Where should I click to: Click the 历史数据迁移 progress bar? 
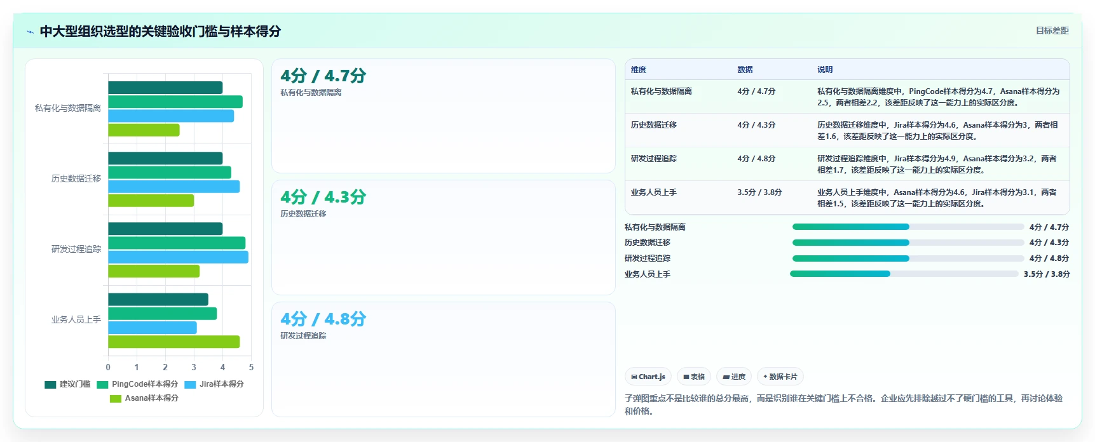908,243
